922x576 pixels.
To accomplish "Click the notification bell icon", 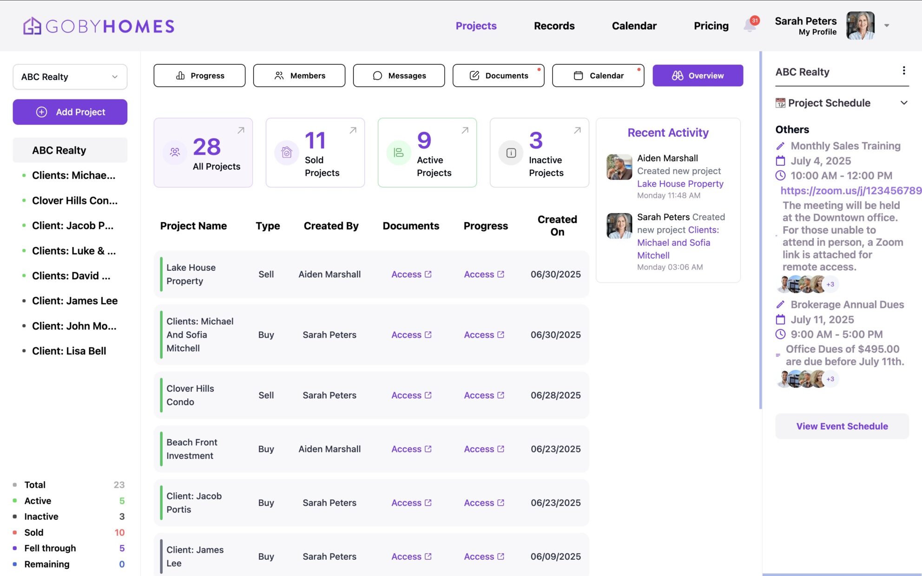I will coord(750,26).
